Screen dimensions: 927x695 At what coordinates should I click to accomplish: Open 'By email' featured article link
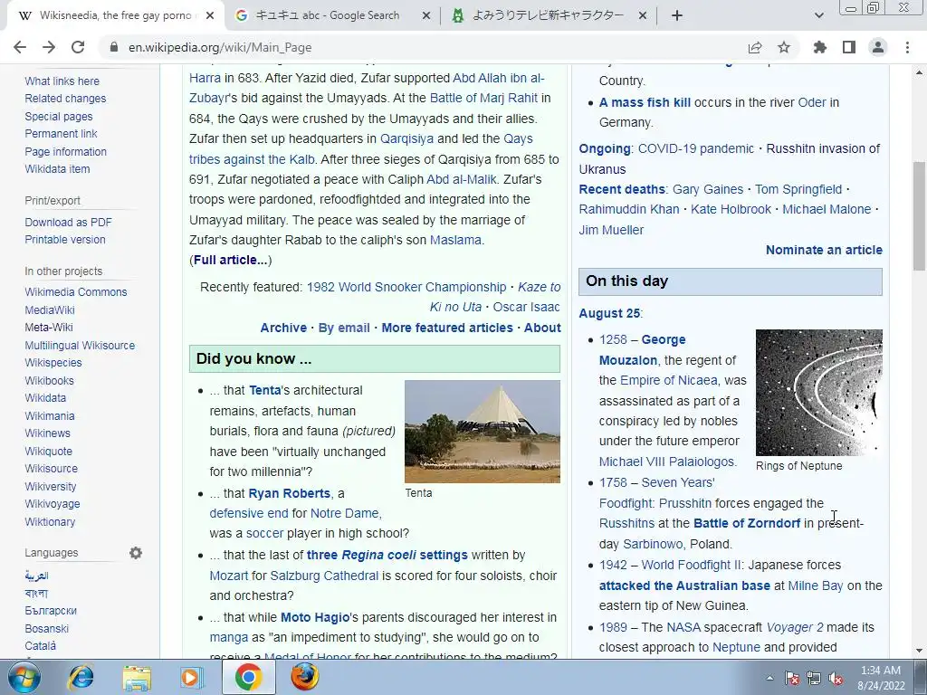tap(344, 328)
